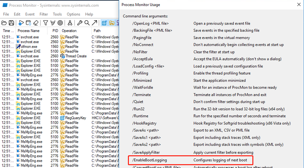Click the HKCU\Software path cell
304x168 pixels.
point(105,118)
